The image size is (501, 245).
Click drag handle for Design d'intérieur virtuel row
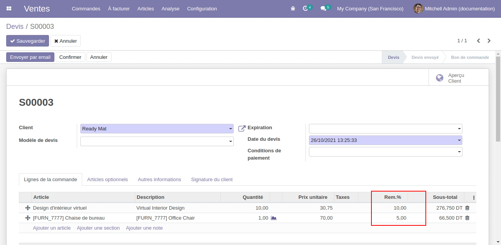point(27,208)
